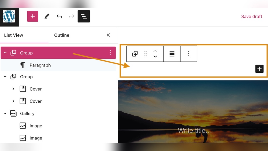
Task: Click the Undo arrow
Action: (59, 16)
